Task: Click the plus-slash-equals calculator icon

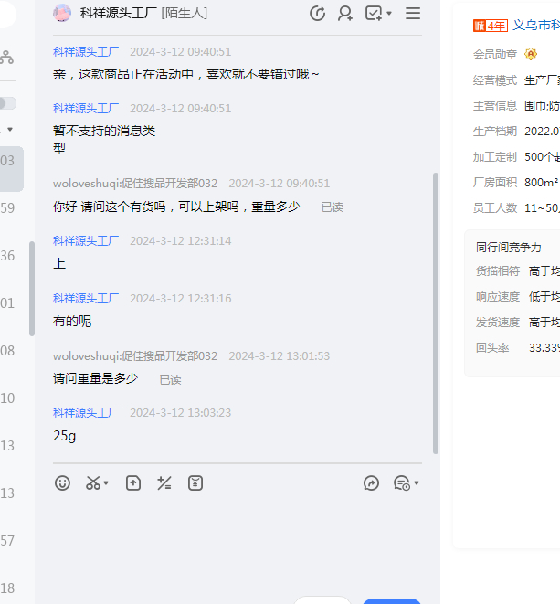Action: pos(164,482)
